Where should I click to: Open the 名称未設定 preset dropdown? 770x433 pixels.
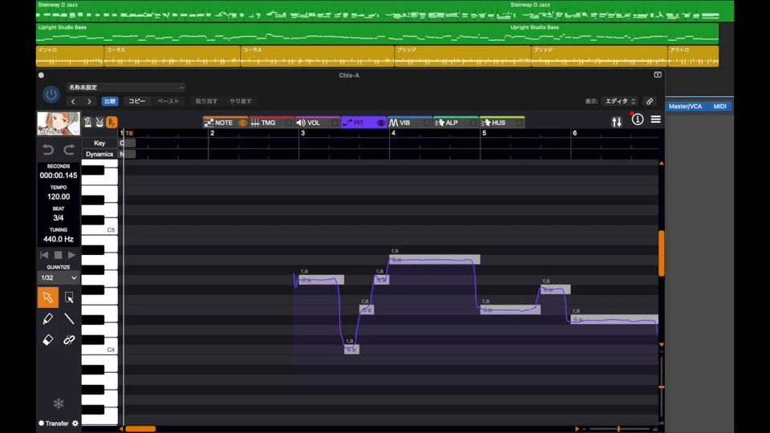tap(126, 87)
